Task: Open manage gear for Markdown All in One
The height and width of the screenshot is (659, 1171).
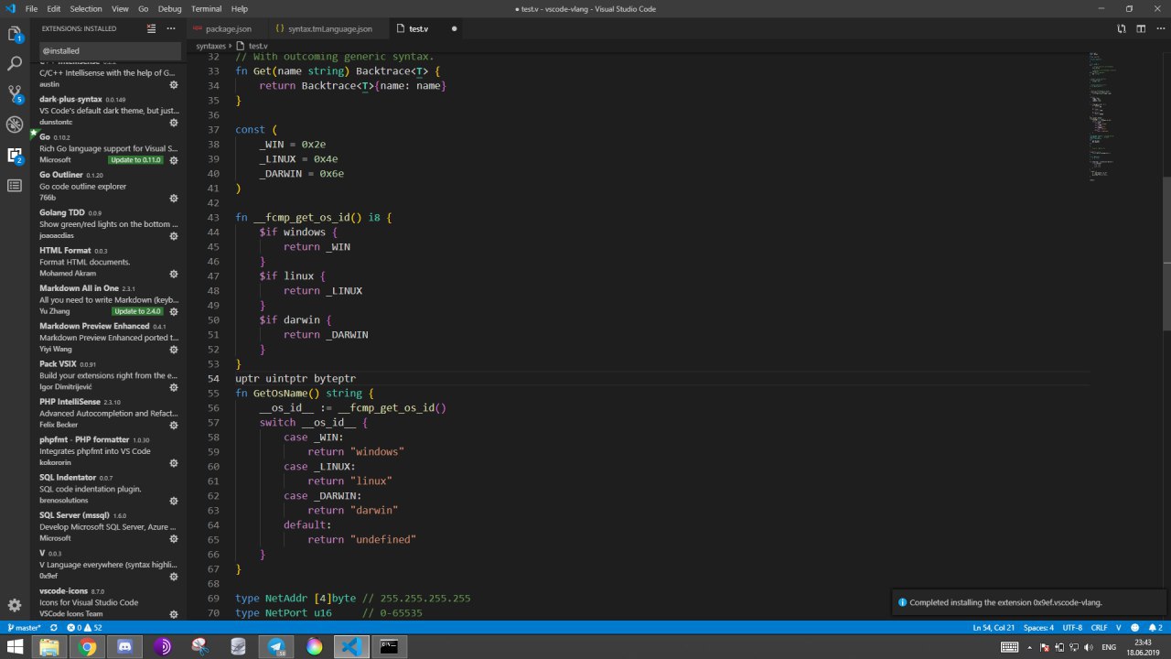Action: tap(174, 311)
